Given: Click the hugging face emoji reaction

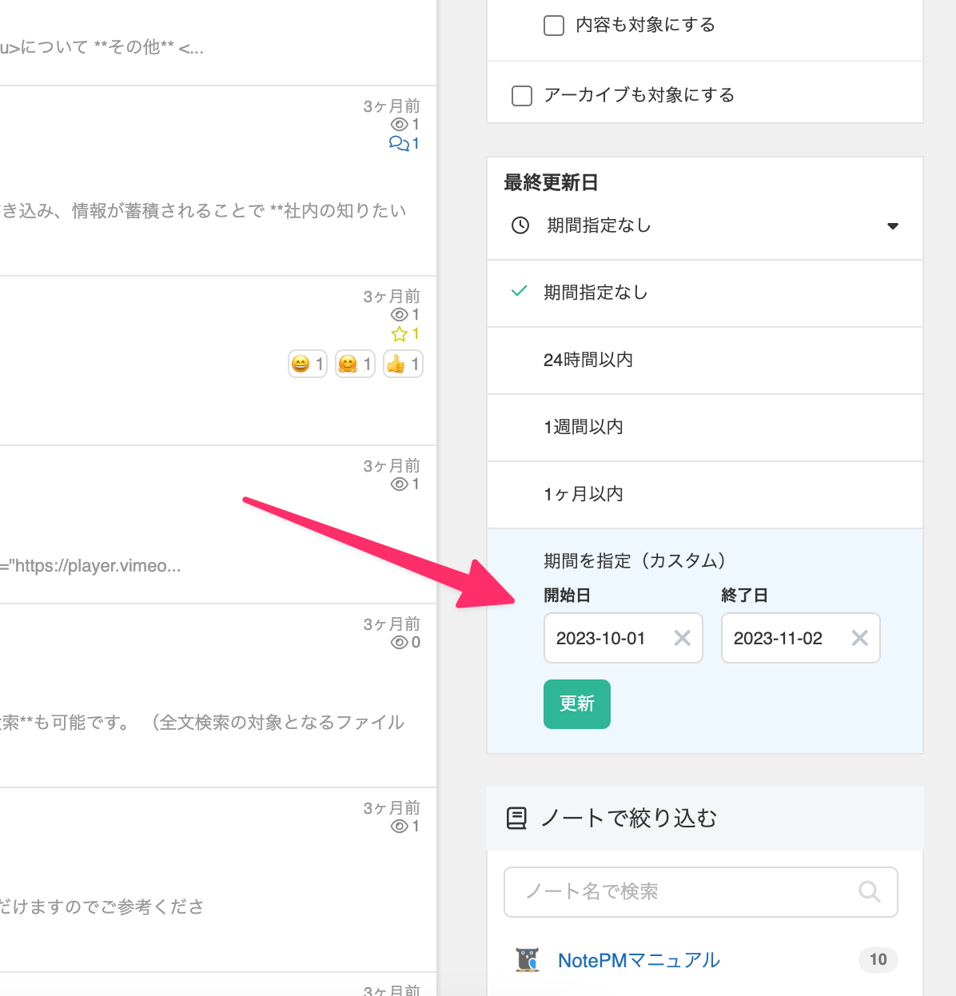Looking at the screenshot, I should point(355,365).
